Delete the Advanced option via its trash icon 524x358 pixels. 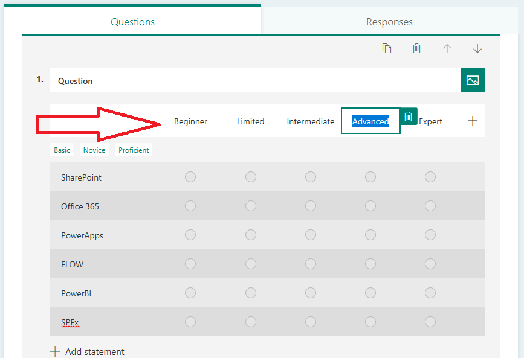coord(408,116)
